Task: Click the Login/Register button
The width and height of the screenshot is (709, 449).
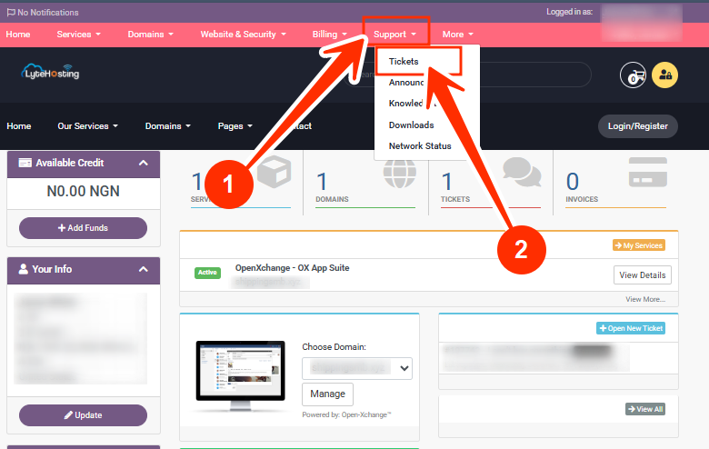Action: coord(637,126)
